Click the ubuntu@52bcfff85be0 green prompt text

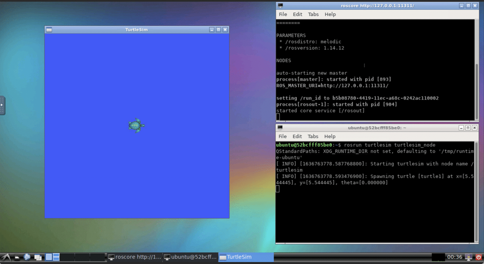click(304, 145)
